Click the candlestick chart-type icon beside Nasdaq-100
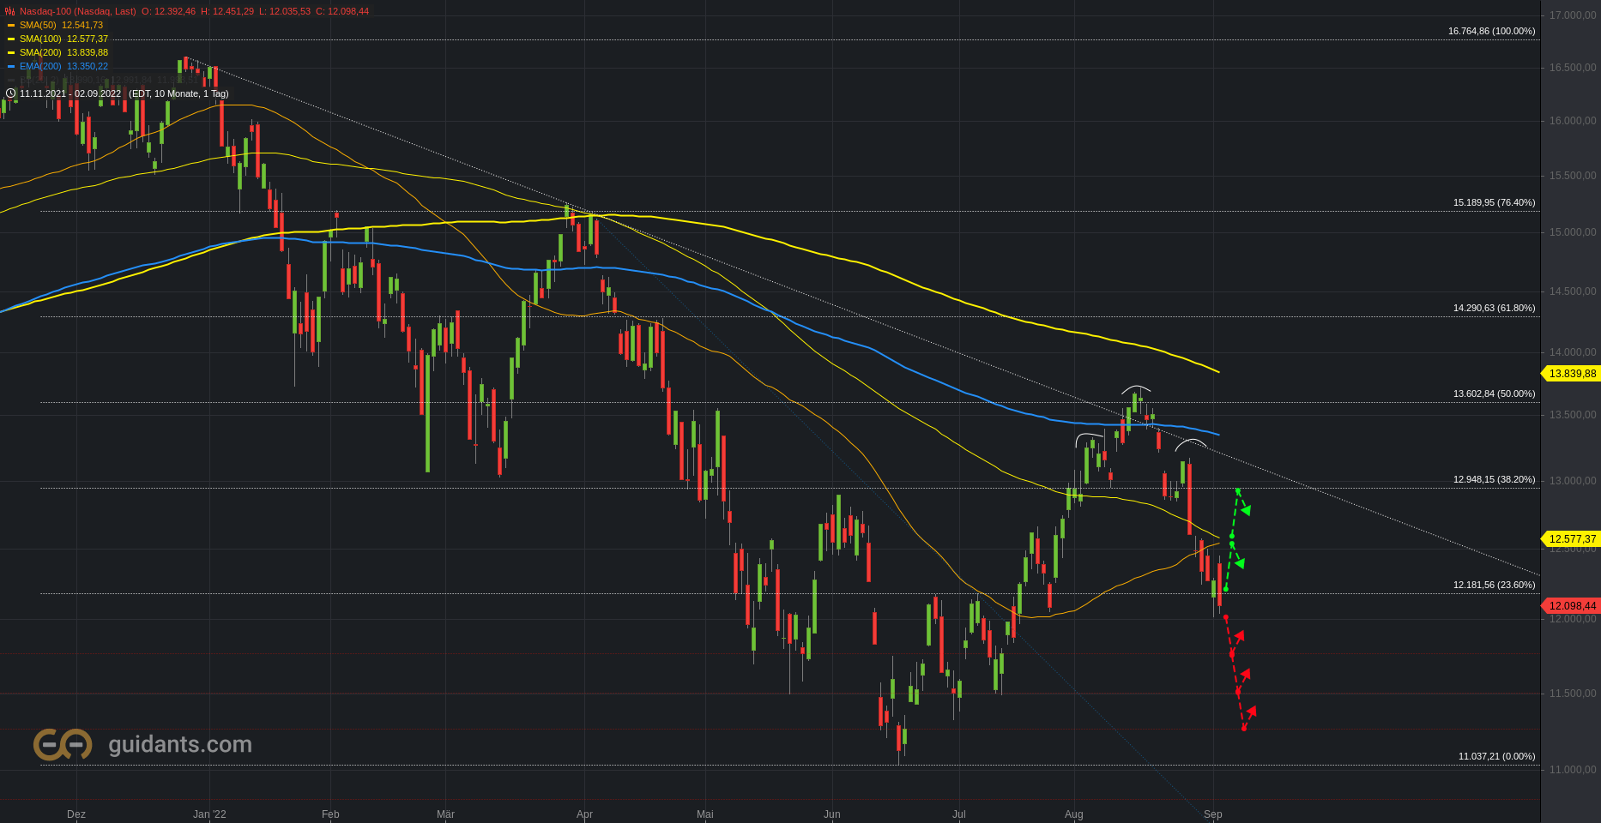1601x823 pixels. click(x=10, y=11)
